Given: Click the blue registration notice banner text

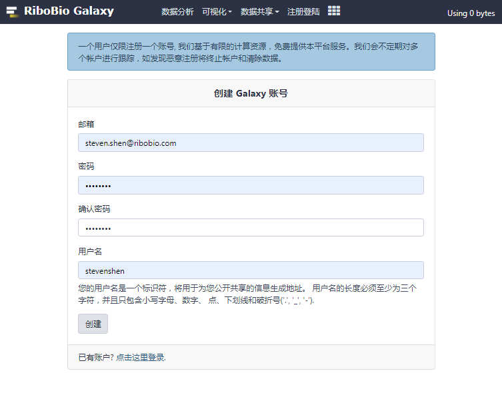Looking at the screenshot, I should click(248, 52).
